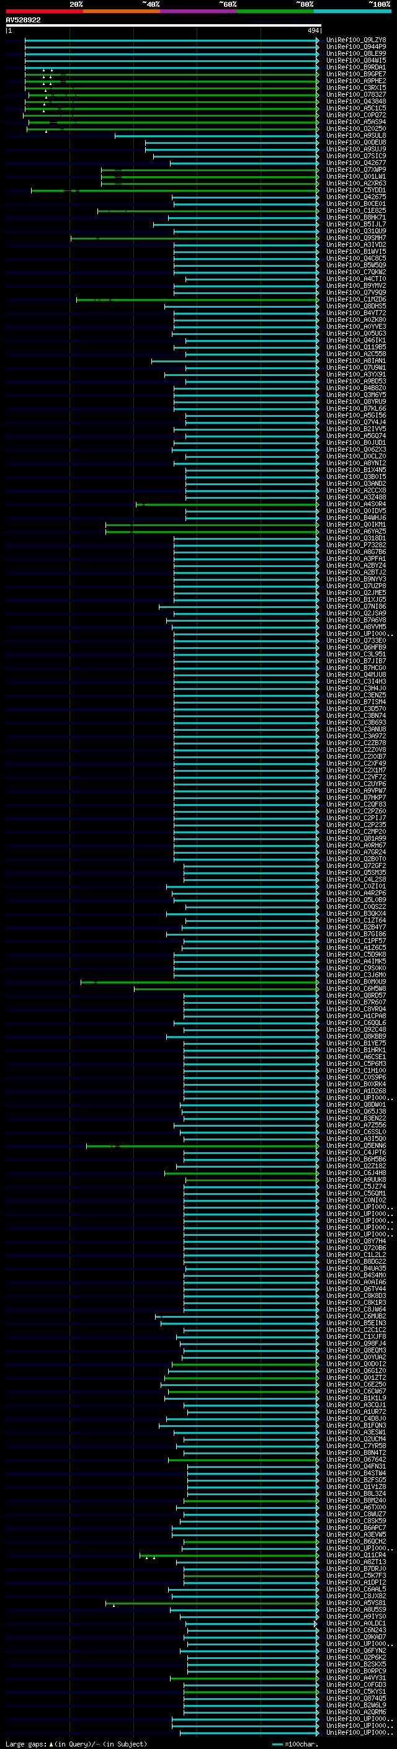Screen dimensions: 397x1749
Task: Open hit UniRef100_Q733E0
Action: (x=356, y=641)
